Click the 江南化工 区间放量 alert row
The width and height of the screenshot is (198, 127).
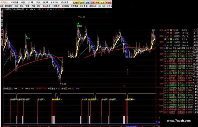click(x=178, y=107)
